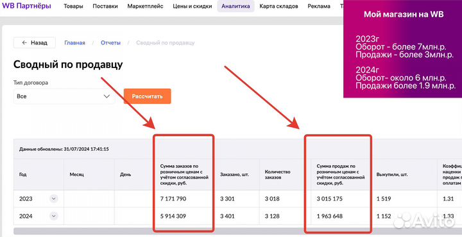The width and height of the screenshot is (462, 237).
Task: Open the Главная breadcrumb link
Action: (75, 43)
